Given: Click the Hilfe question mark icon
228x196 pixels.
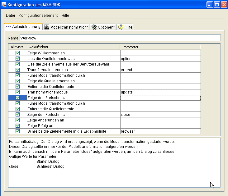Looking at the screenshot, I should [x=121, y=27].
